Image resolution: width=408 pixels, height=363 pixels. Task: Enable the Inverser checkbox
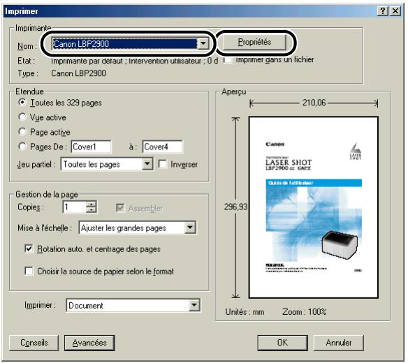point(162,164)
